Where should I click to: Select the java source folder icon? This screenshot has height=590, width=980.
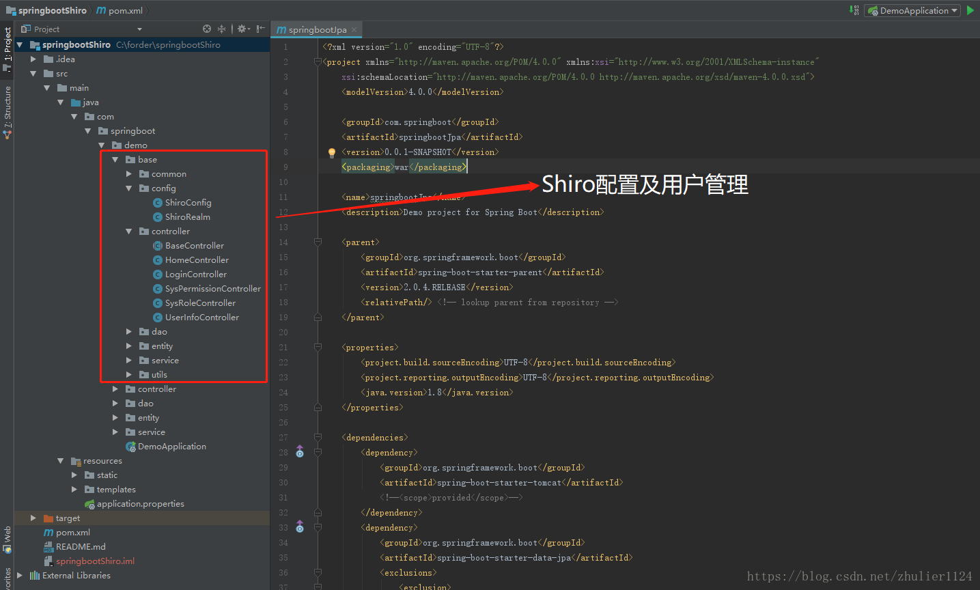pyautogui.click(x=76, y=102)
